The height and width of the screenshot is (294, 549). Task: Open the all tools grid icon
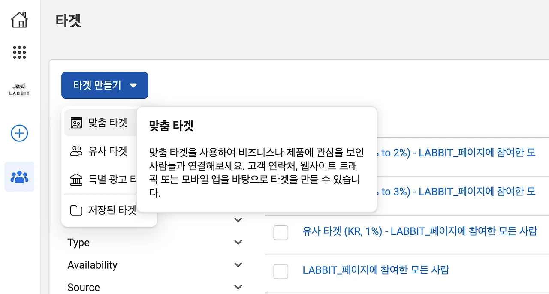pos(19,52)
